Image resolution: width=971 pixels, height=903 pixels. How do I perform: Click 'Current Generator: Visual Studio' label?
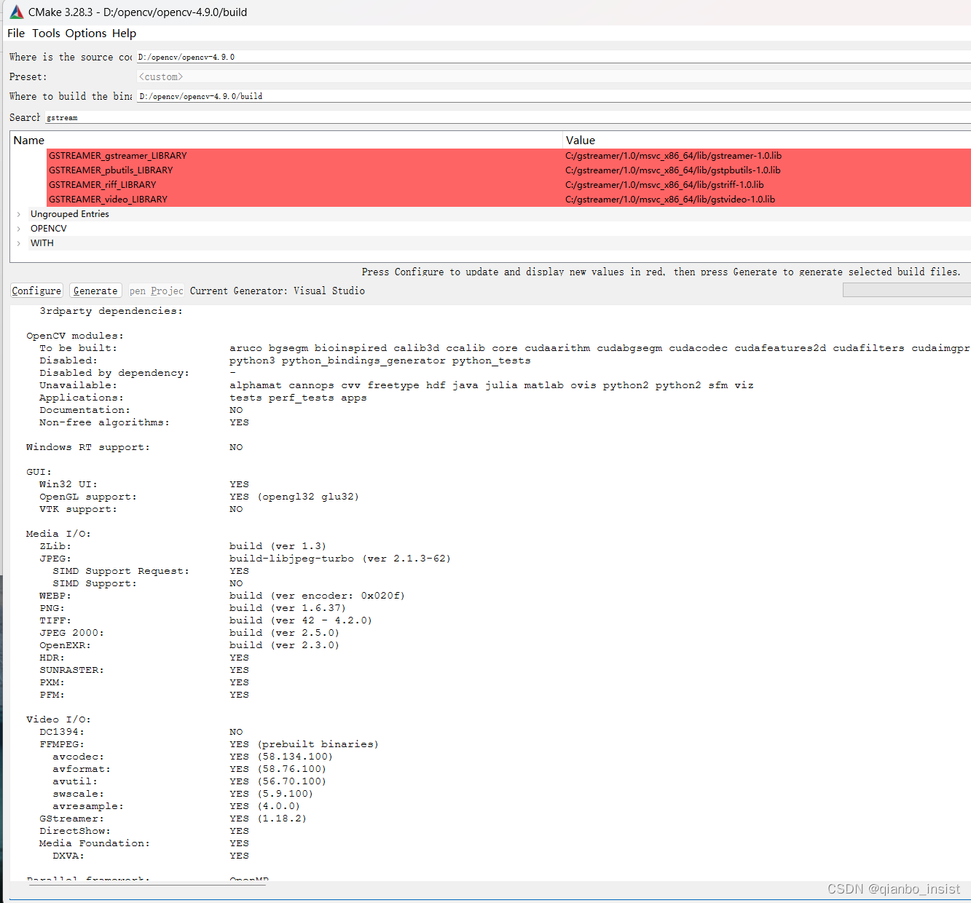point(278,291)
